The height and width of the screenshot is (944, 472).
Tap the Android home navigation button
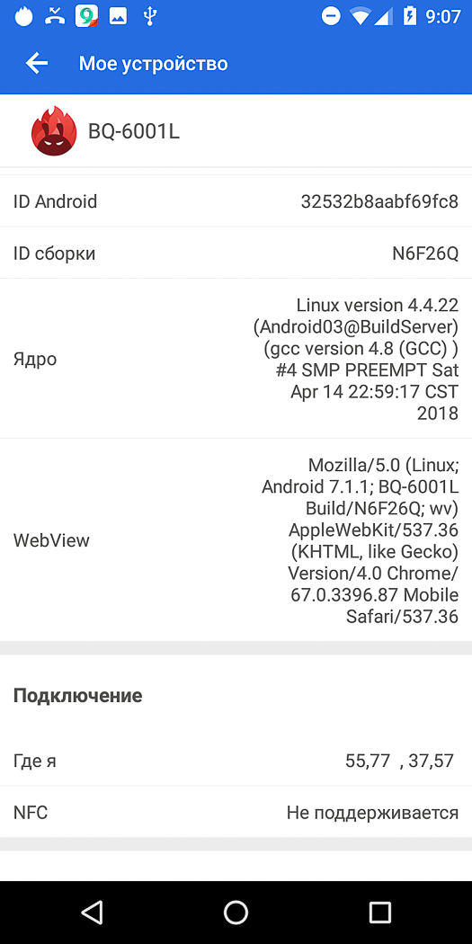[236, 913]
